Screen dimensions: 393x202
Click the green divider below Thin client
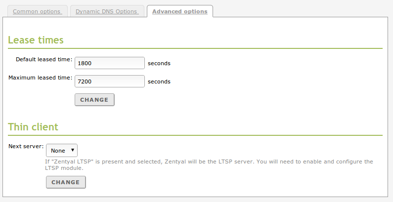point(195,135)
